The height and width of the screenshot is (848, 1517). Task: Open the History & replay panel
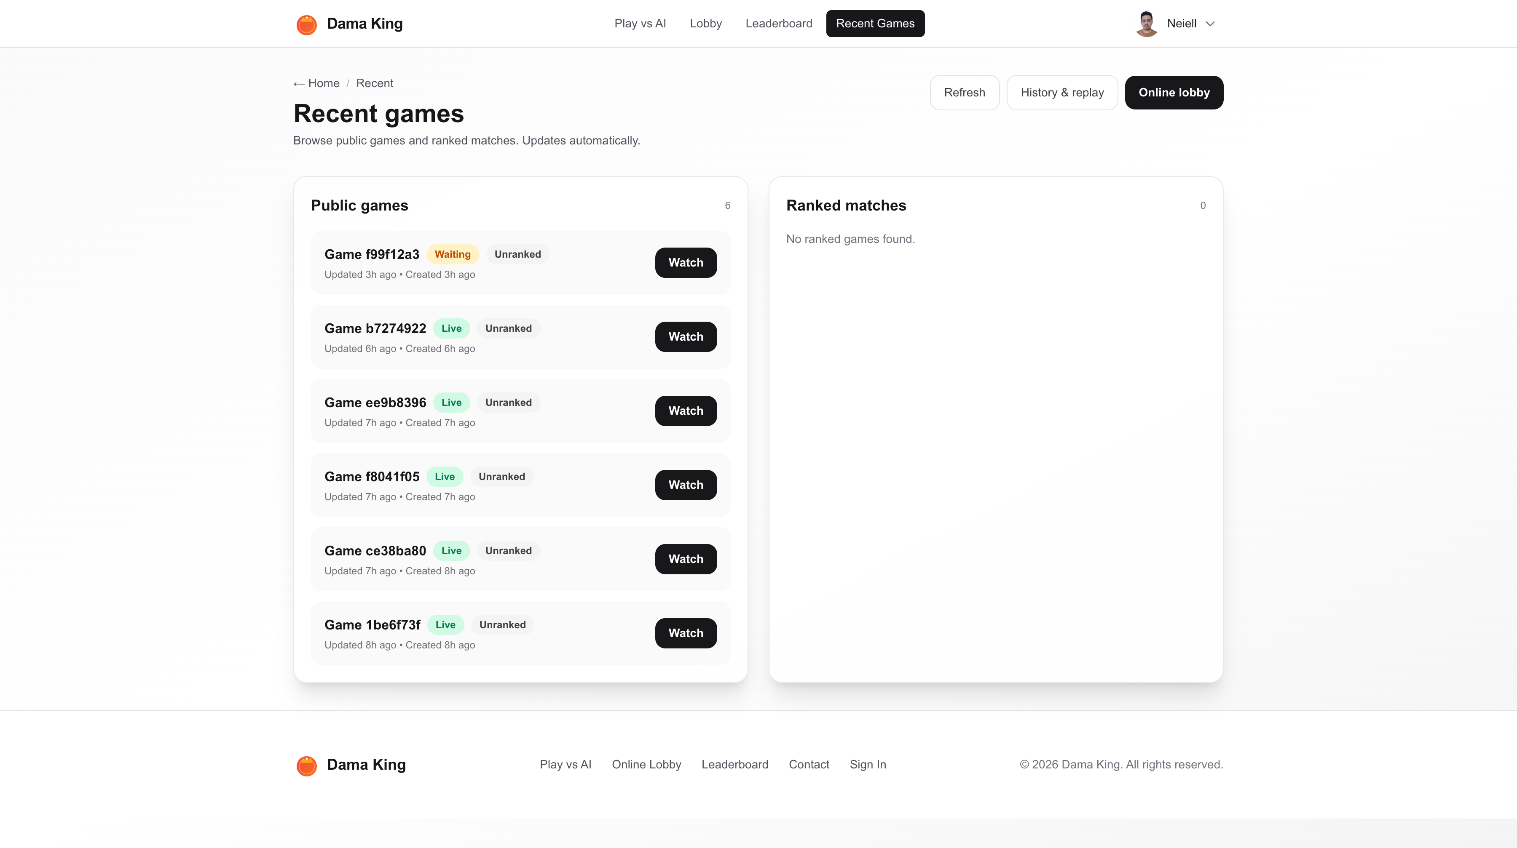click(x=1062, y=92)
